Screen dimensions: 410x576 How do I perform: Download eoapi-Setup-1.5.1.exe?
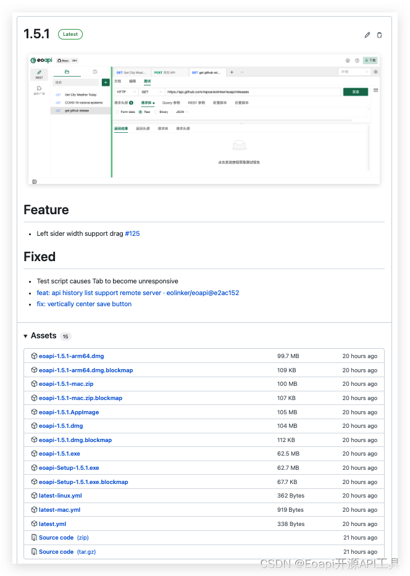click(x=69, y=468)
